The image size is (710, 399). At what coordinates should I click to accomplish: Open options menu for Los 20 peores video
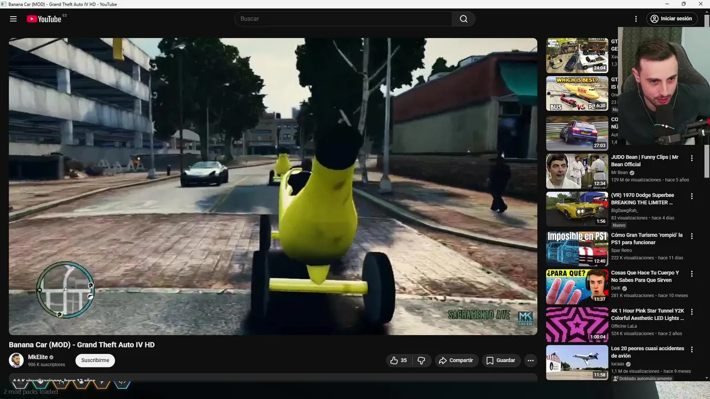[692, 350]
